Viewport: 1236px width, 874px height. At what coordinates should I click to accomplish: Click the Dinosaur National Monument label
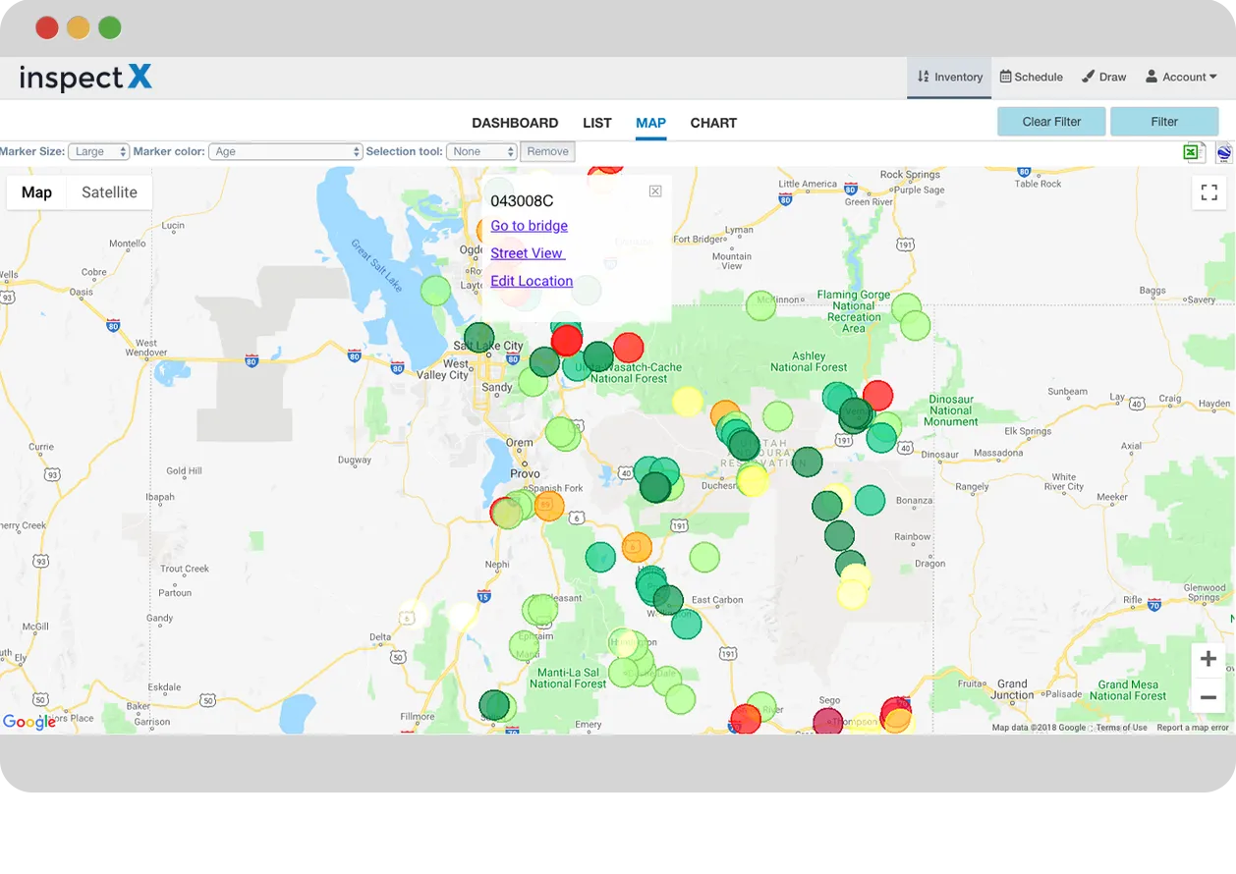pos(950,410)
